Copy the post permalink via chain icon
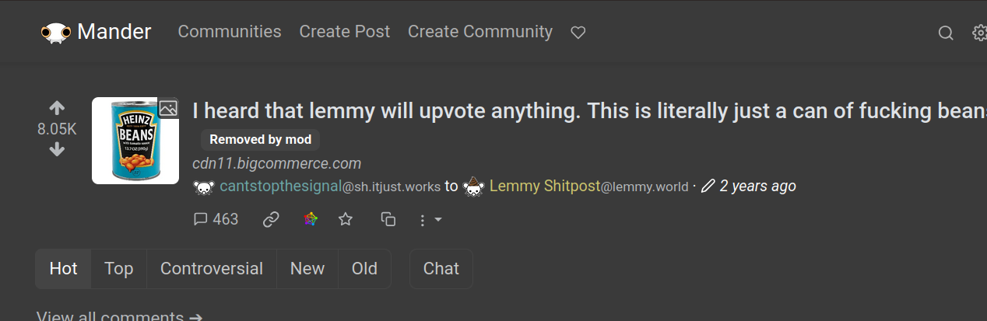This screenshot has width=987, height=321. (x=271, y=220)
